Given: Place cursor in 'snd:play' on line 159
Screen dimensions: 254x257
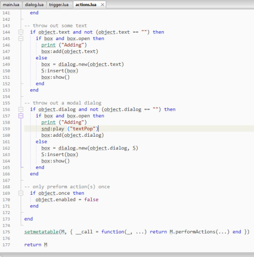Looking at the screenshot, I should [53, 129].
